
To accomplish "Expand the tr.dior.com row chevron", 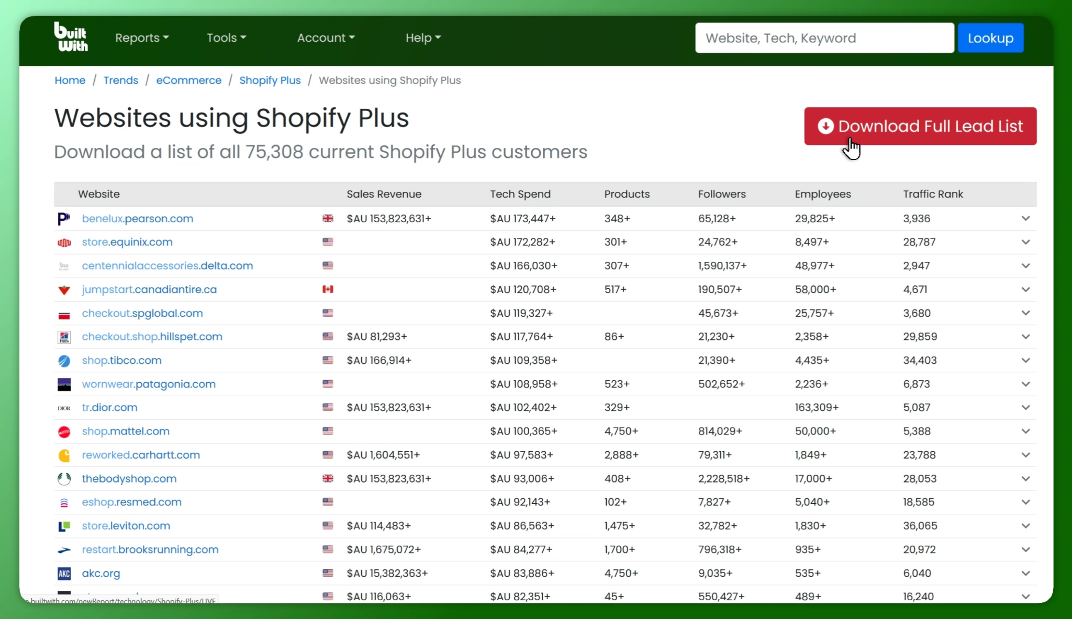I will click(x=1025, y=408).
